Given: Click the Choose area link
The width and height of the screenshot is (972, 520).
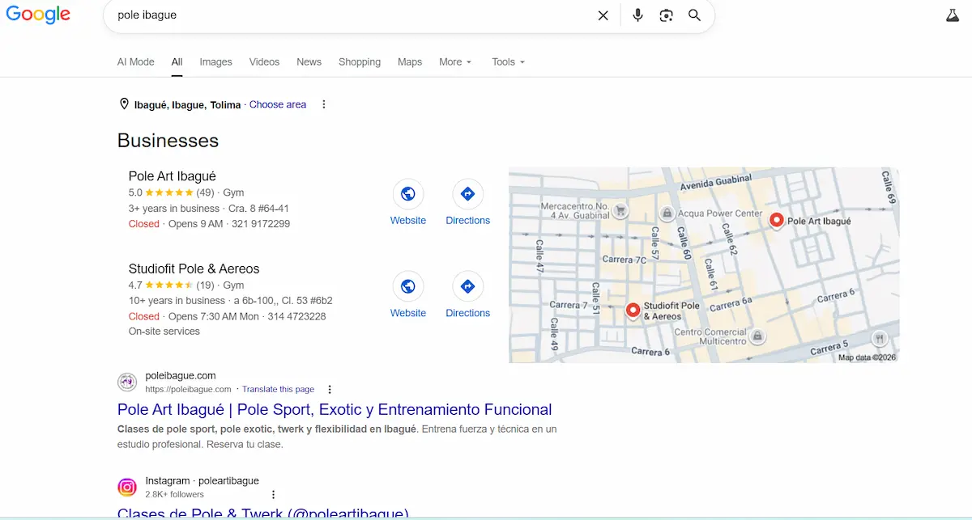Looking at the screenshot, I should pyautogui.click(x=278, y=104).
